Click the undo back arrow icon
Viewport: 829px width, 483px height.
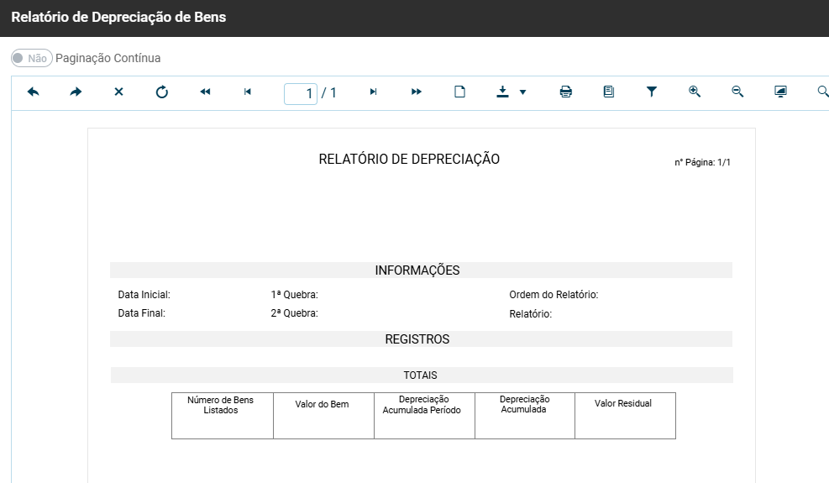[x=34, y=92]
